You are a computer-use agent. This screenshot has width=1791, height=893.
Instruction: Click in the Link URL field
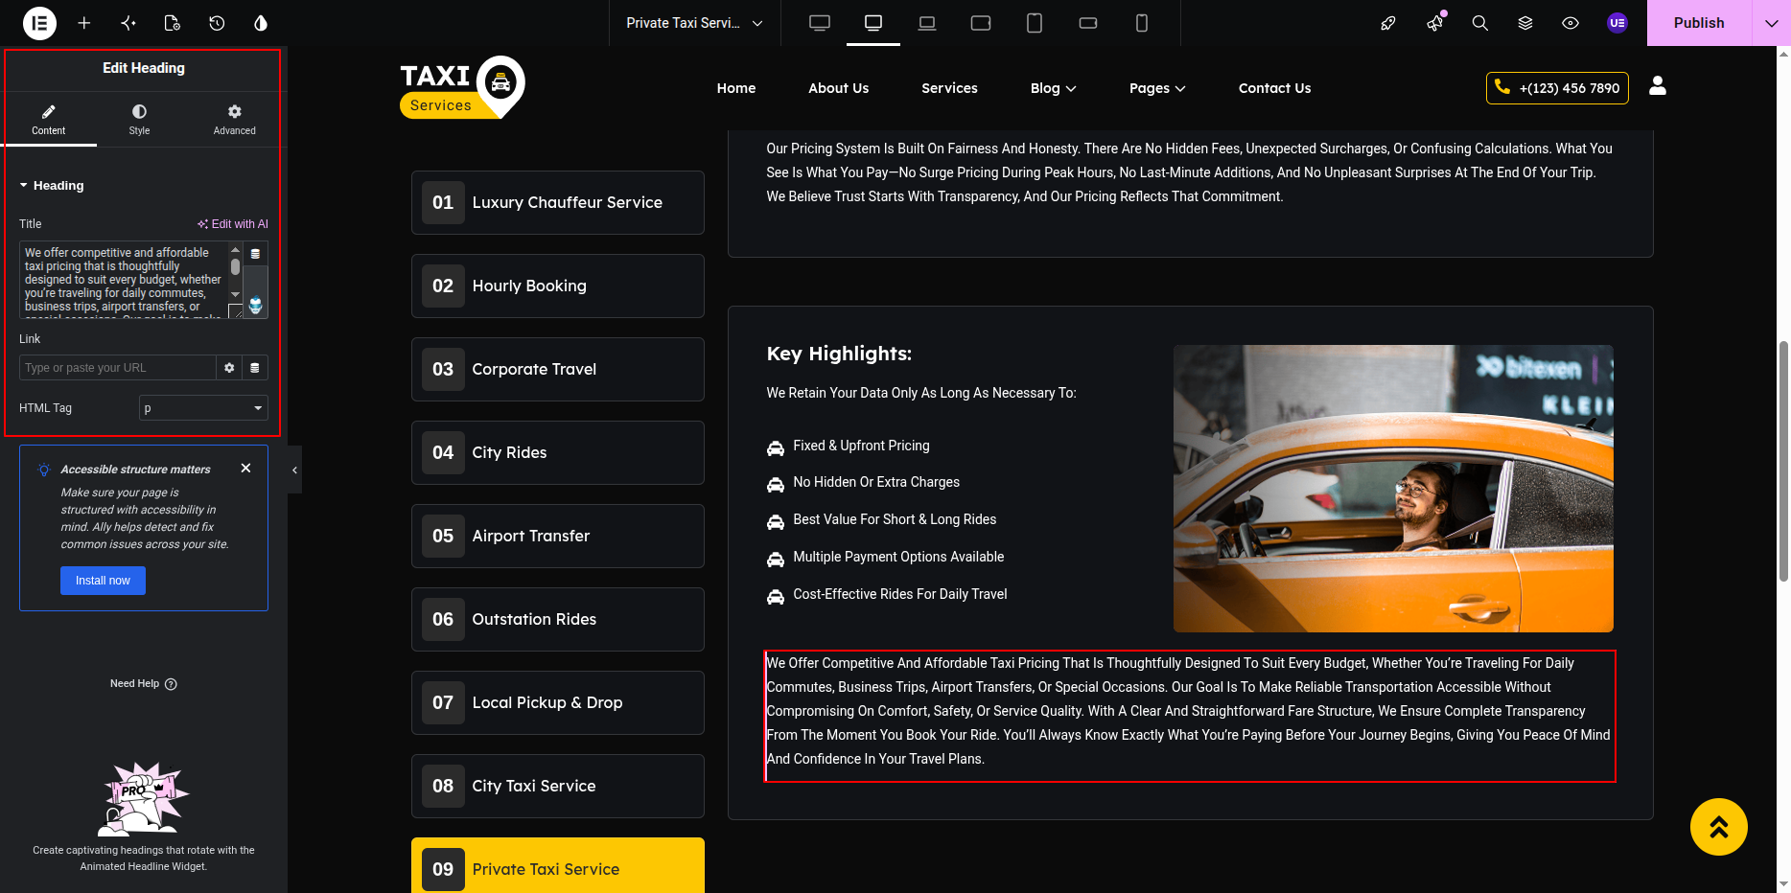pyautogui.click(x=117, y=368)
